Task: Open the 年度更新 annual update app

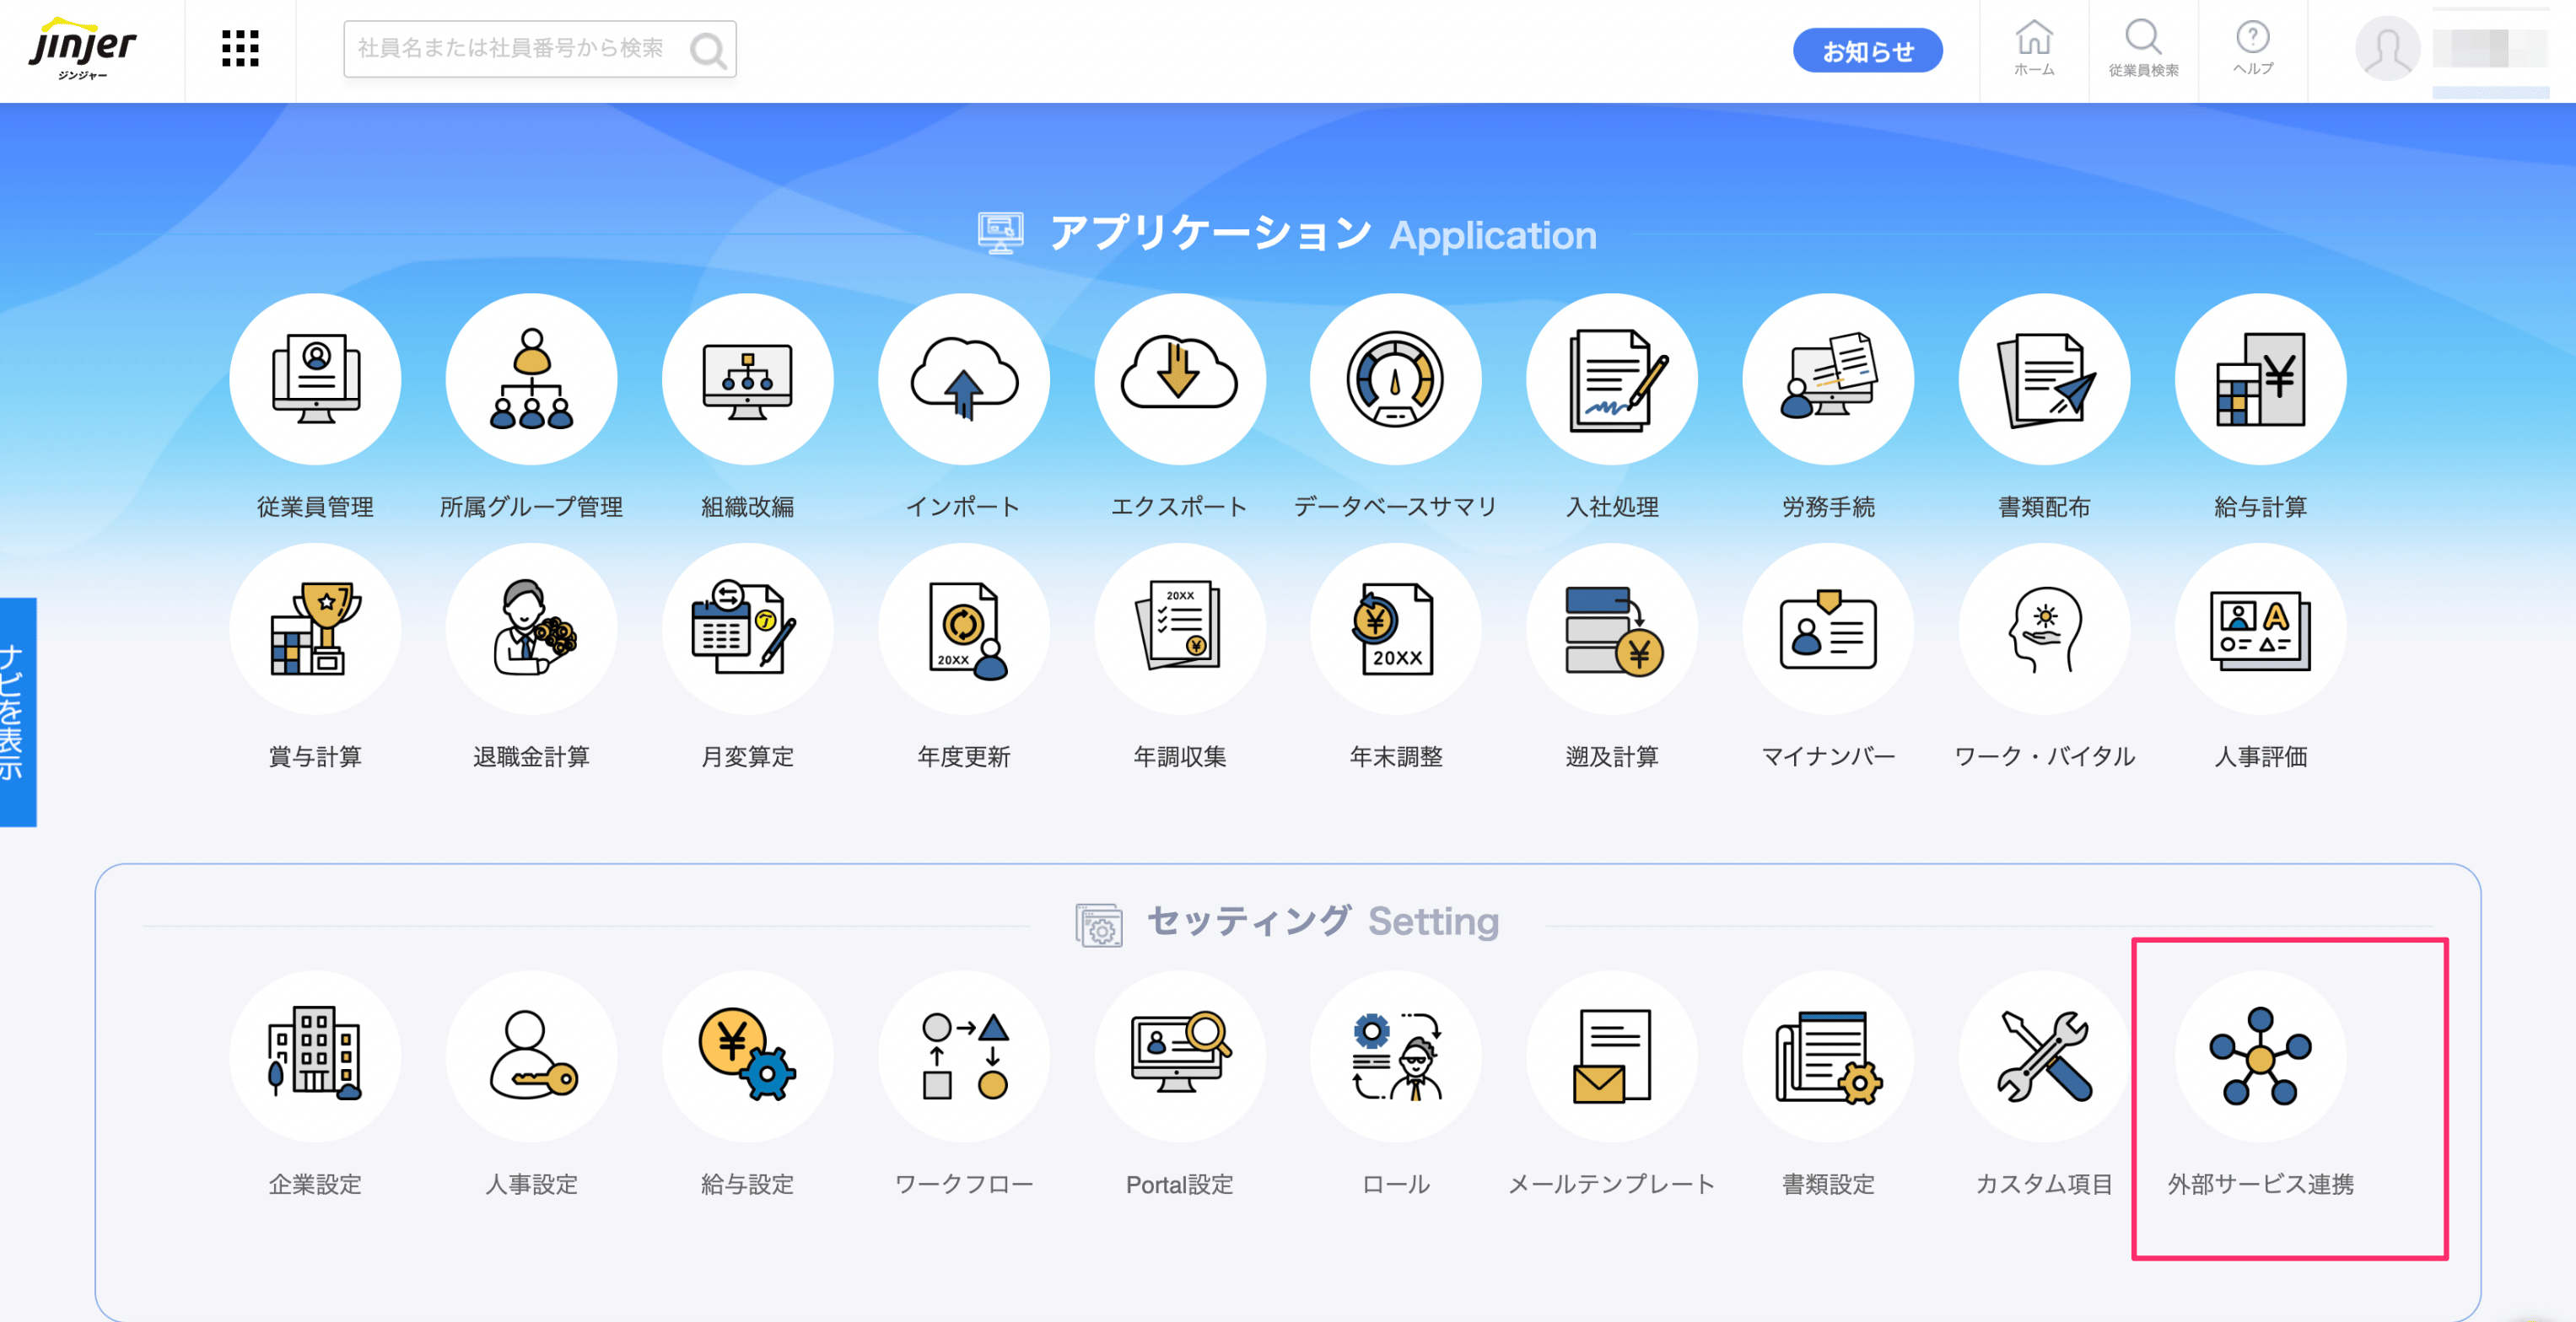Action: pyautogui.click(x=963, y=628)
